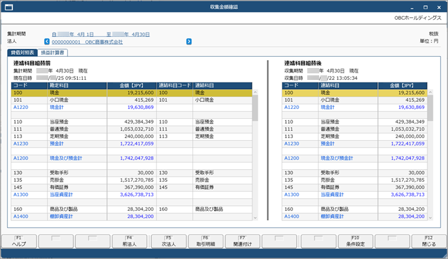Select the 現金及び預金計 row in the left table
The height and width of the screenshot is (259, 448).
[131, 158]
